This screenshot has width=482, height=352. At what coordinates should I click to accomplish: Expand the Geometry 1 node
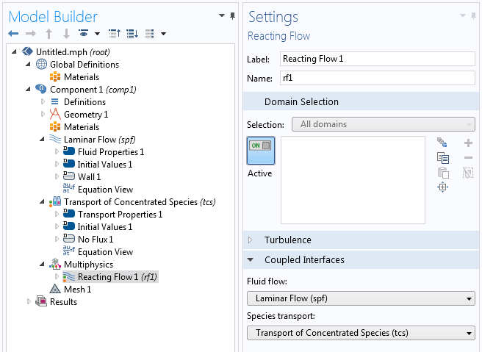tap(43, 115)
